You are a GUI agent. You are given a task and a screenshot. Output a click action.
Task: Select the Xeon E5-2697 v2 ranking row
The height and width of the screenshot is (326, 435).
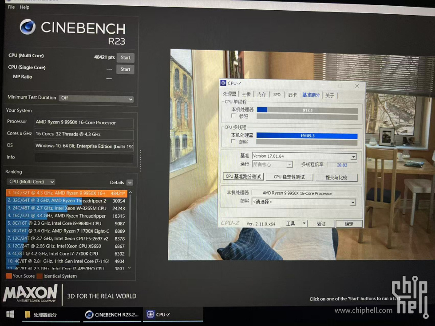tap(67, 239)
